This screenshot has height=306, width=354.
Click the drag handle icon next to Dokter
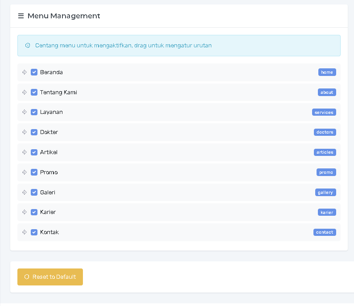tap(25, 132)
